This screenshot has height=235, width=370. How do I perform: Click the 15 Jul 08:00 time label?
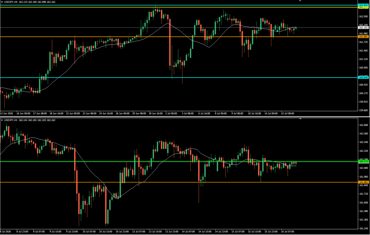[x=287, y=114]
